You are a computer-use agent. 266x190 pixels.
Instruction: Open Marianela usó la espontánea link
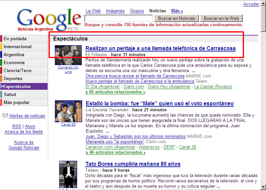point(115,142)
